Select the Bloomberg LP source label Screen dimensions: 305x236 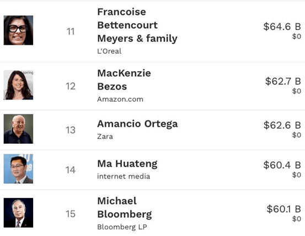(122, 227)
